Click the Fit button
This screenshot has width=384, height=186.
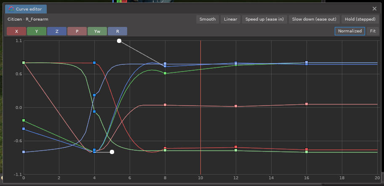pyautogui.click(x=373, y=31)
